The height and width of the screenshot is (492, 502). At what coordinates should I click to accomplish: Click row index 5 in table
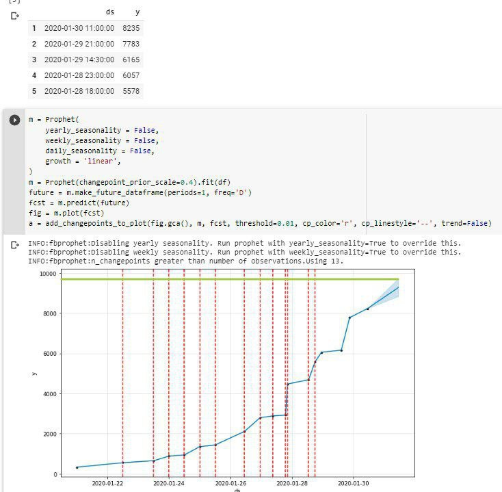coord(34,91)
